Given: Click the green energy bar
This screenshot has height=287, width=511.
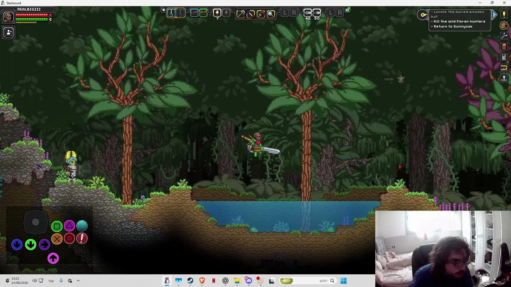Looking at the screenshot, I should [x=32, y=19].
